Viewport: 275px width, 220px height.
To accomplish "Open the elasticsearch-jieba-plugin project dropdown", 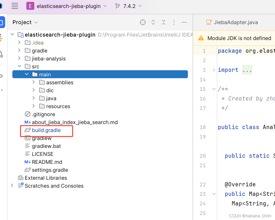I will (x=72, y=6).
